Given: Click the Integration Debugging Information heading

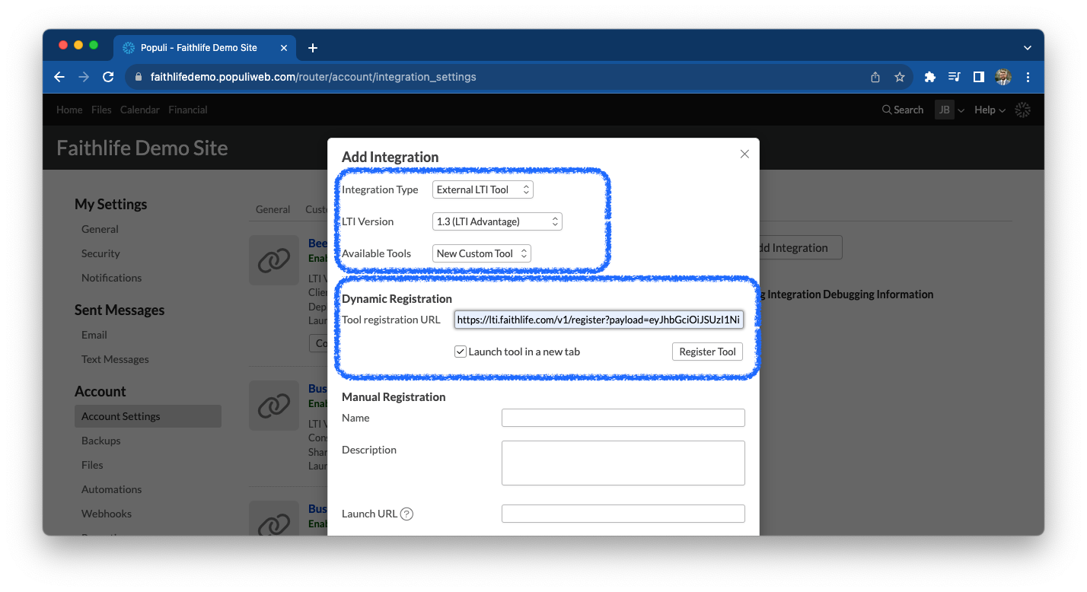Looking at the screenshot, I should click(x=846, y=294).
